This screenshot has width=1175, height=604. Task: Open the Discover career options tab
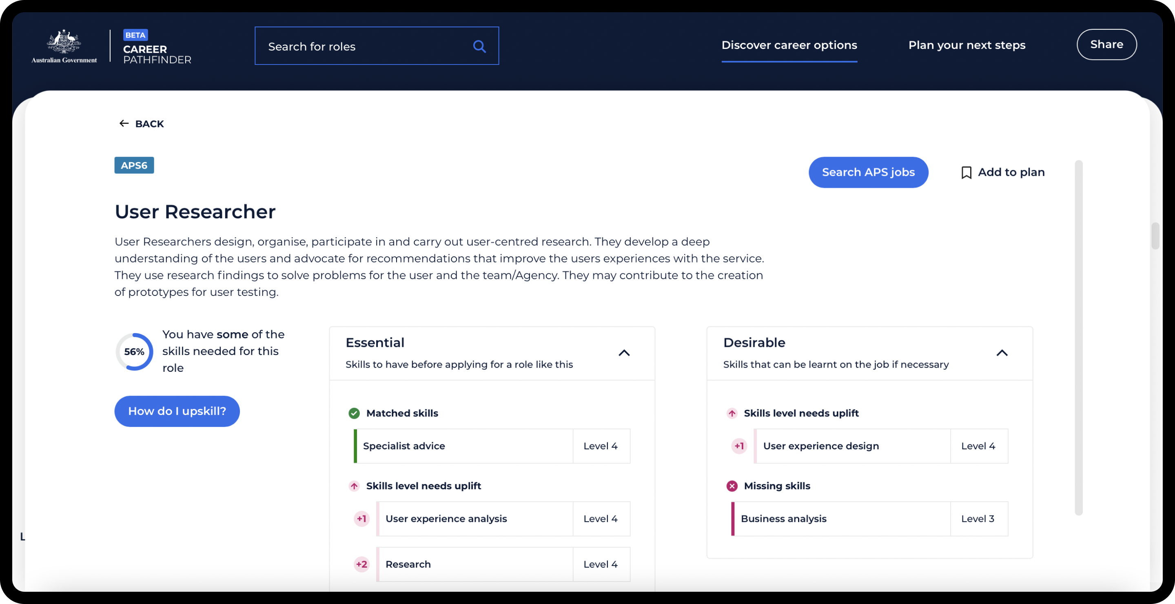pyautogui.click(x=789, y=45)
